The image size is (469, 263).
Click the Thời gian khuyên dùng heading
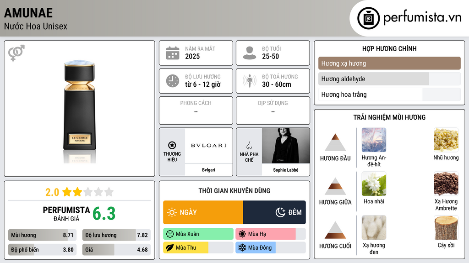click(234, 191)
